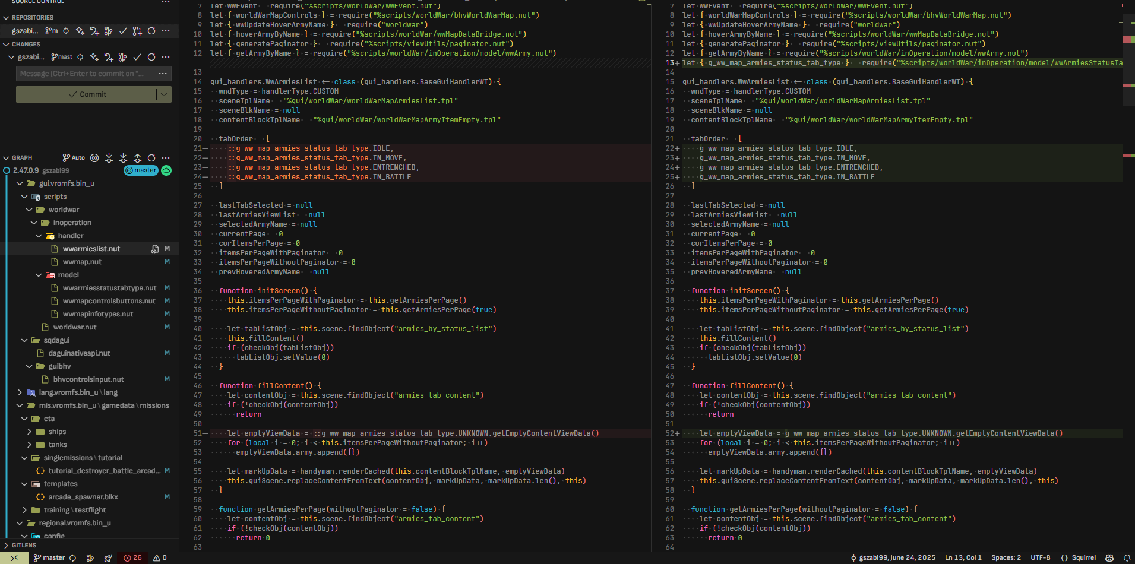Image resolution: width=1135 pixels, height=564 pixels.
Task: Click the checkmark commit icon in Changes row
Action: (137, 57)
